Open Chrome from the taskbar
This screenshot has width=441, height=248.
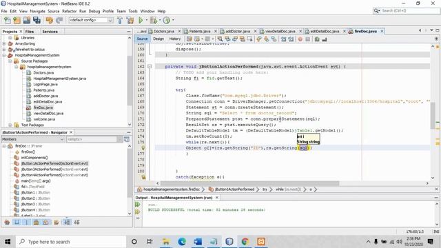click(245, 242)
